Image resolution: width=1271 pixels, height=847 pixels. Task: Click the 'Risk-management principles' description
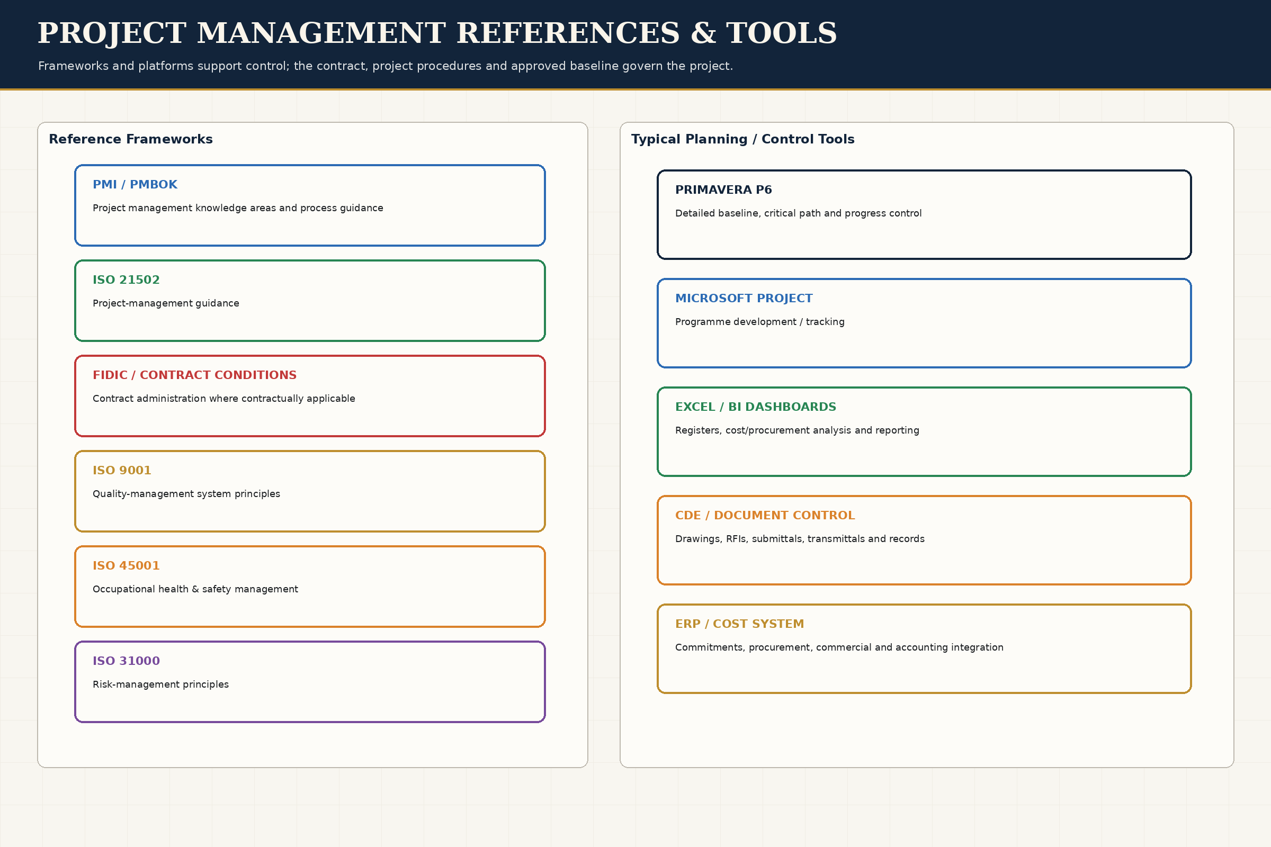[160, 684]
